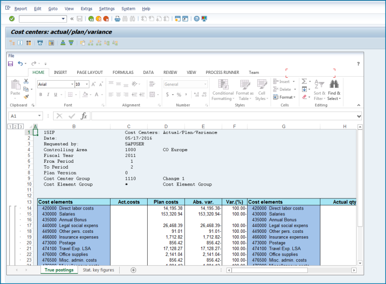Toggle outline level 3 button
386x284 pixels.
(x=20, y=127)
